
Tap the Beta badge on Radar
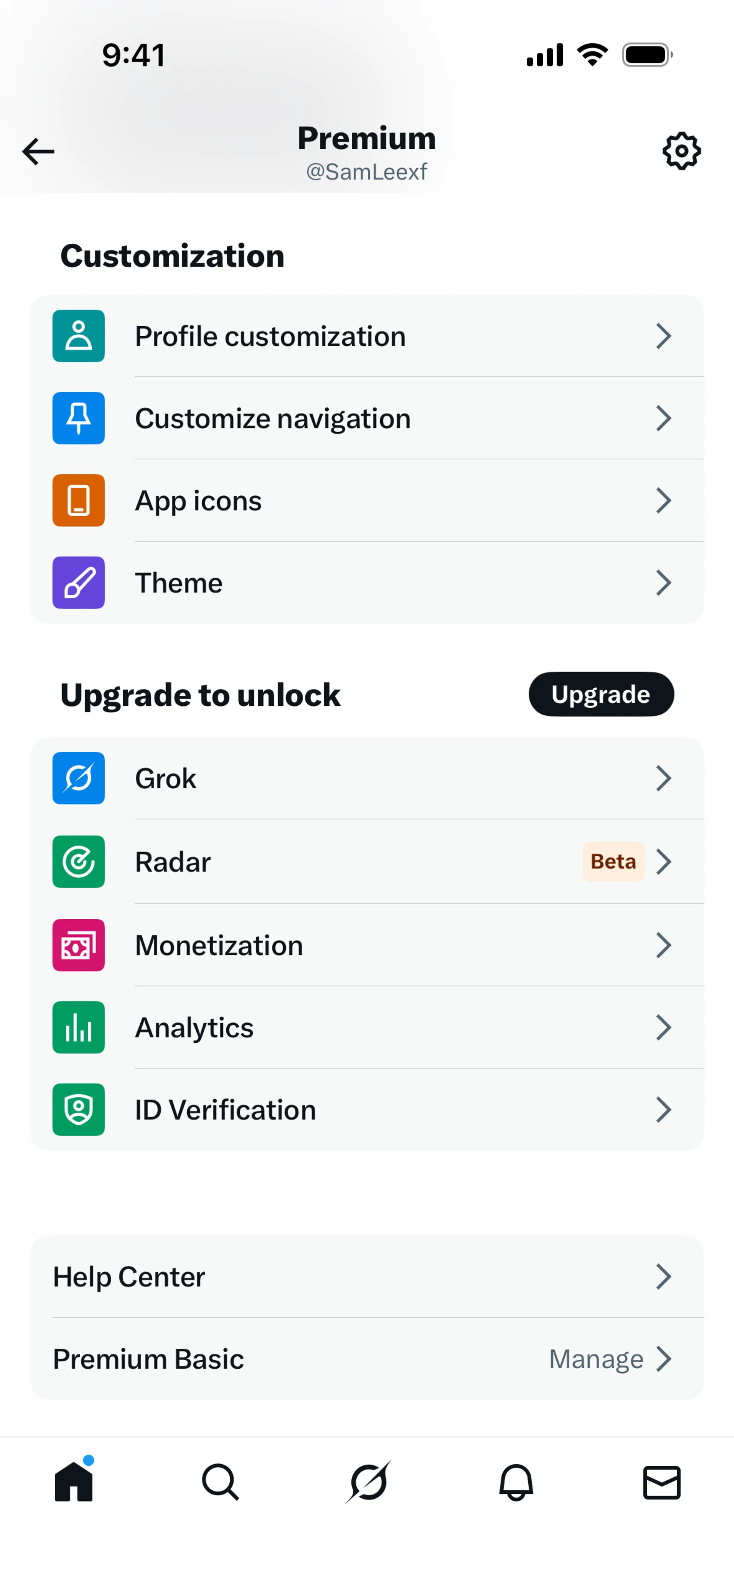point(613,861)
